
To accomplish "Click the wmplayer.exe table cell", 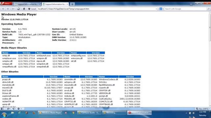I will 9,58.
